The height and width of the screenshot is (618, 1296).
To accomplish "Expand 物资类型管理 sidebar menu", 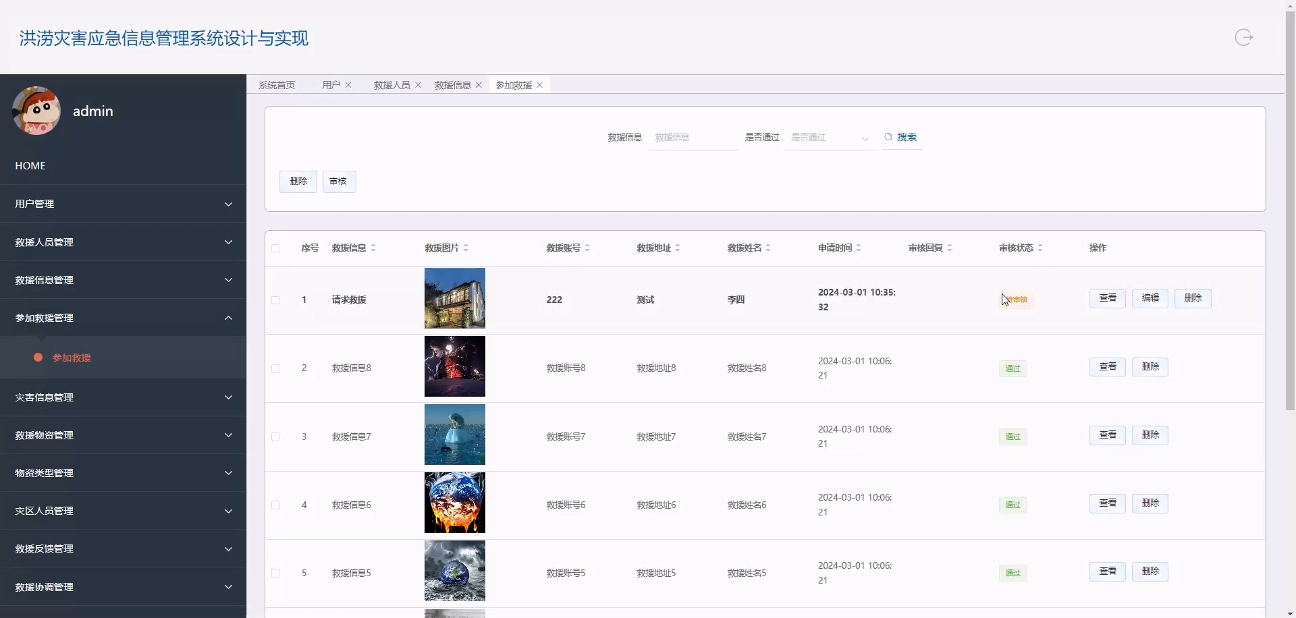I will (123, 473).
